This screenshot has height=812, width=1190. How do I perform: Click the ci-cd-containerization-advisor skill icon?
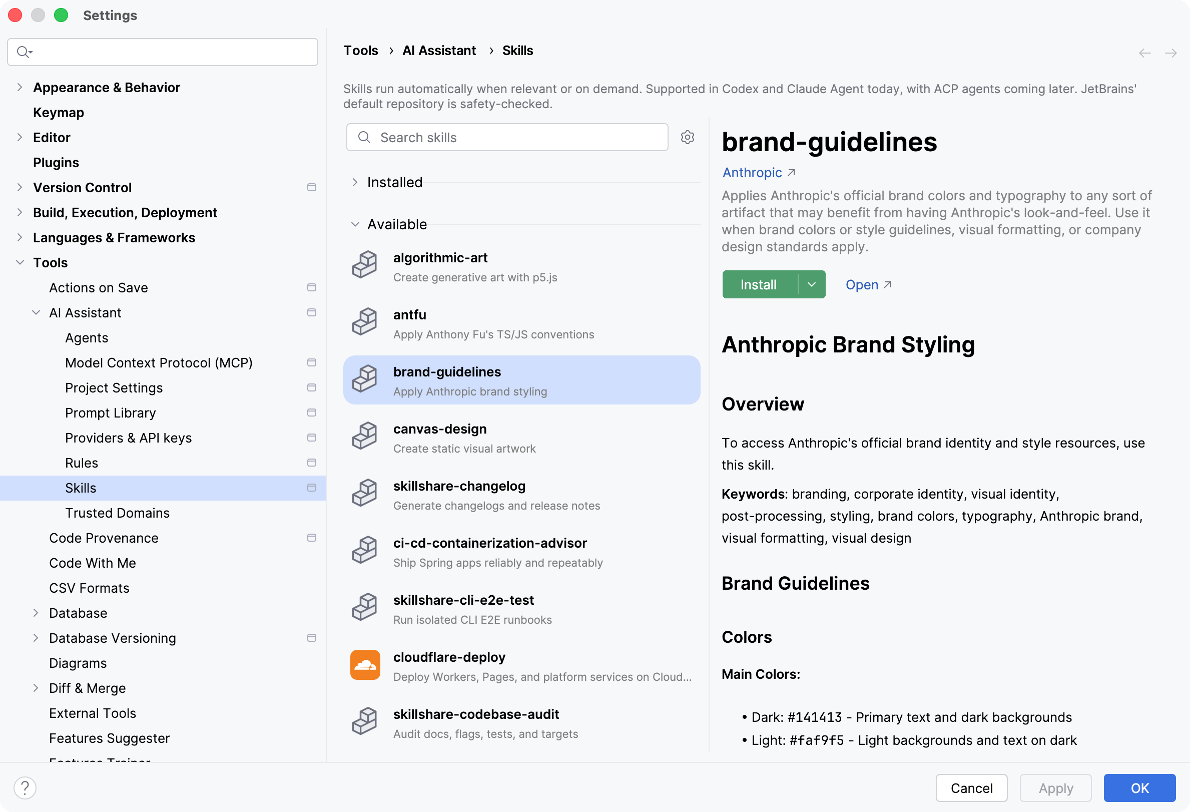[x=365, y=550]
